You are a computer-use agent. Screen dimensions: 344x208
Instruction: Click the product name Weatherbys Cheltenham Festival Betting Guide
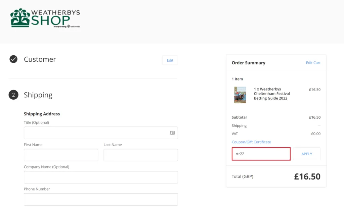[x=272, y=94]
